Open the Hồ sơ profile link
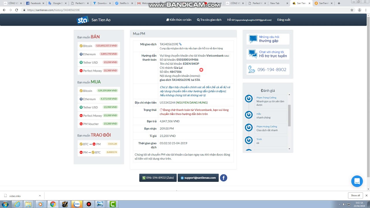The image size is (370, 208). coord(249,20)
